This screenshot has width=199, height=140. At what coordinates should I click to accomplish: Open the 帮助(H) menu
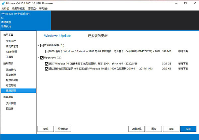point(43,8)
